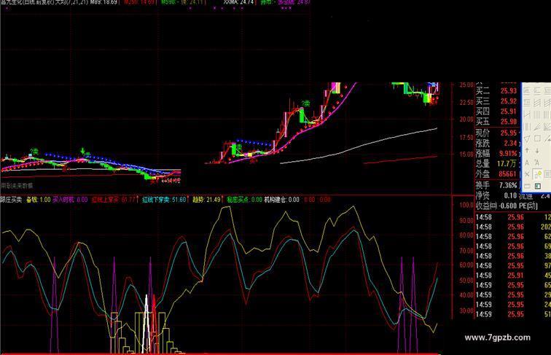Select the up arrow marker tool
The image size is (551, 355).
(527, 151)
